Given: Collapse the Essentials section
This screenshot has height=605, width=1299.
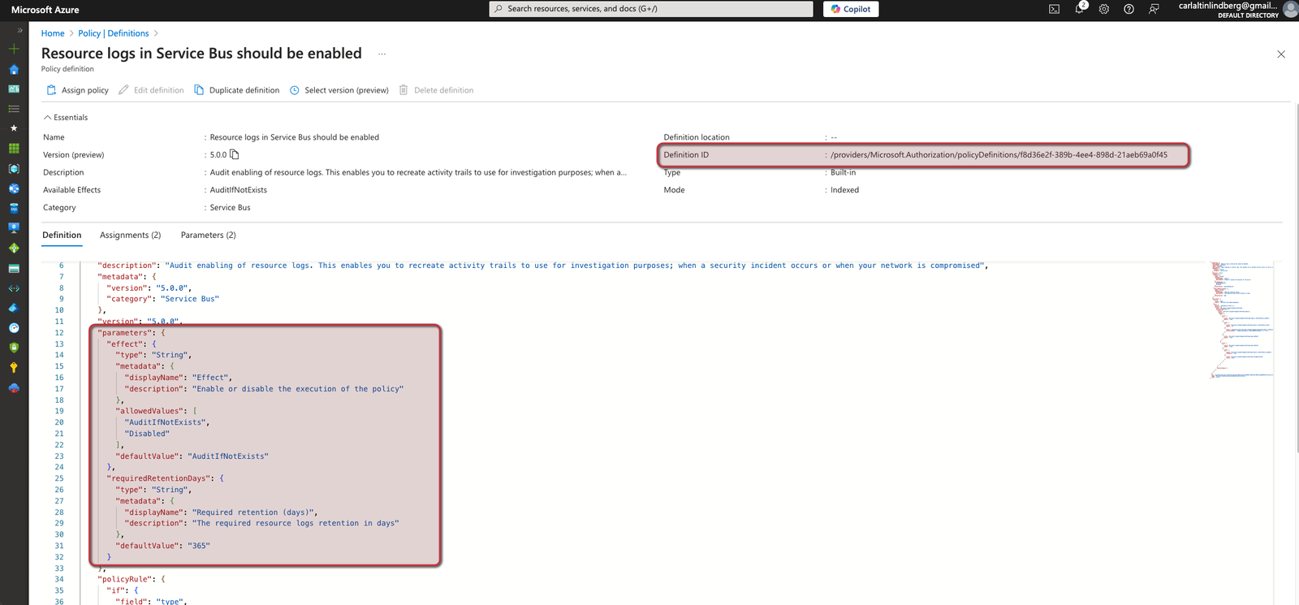Looking at the screenshot, I should coord(48,118).
